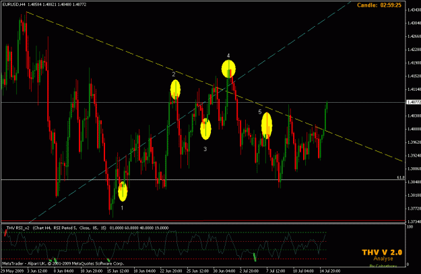Click the 1.39240 price scale label
The height and width of the screenshot is (274, 421).
(414, 155)
